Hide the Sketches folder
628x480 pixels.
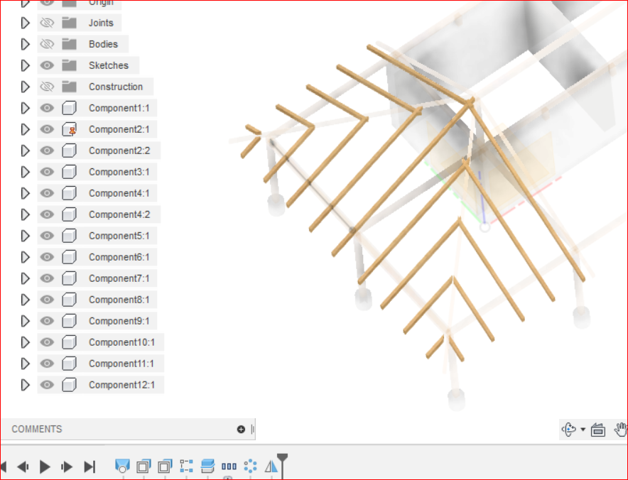(47, 65)
